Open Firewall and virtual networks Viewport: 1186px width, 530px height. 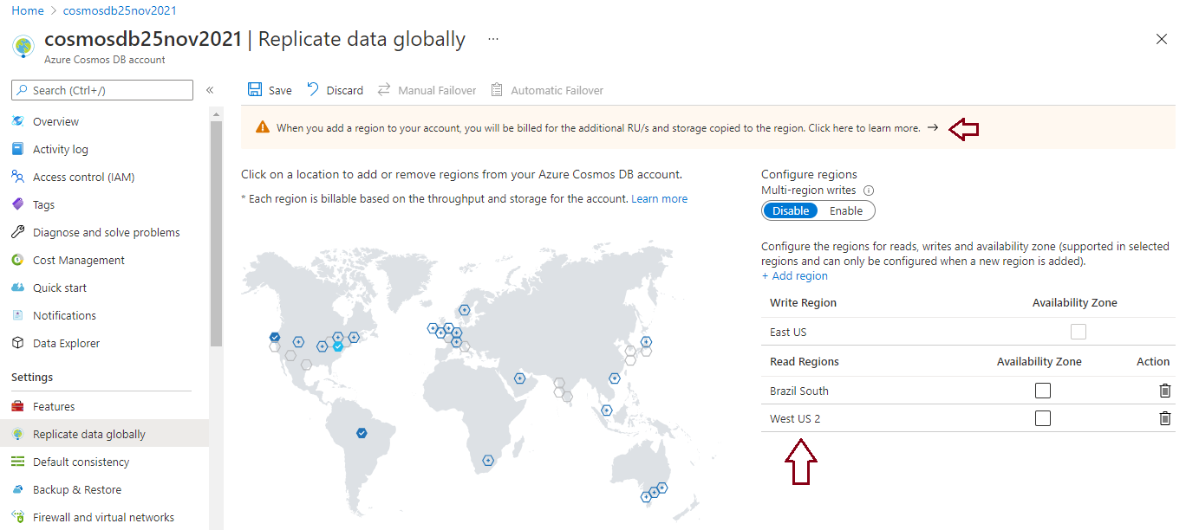coord(104,517)
